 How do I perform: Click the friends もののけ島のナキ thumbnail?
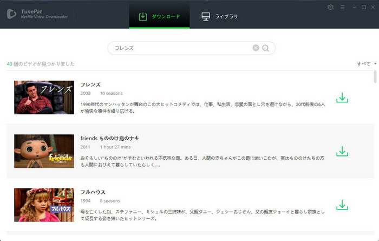(x=44, y=151)
